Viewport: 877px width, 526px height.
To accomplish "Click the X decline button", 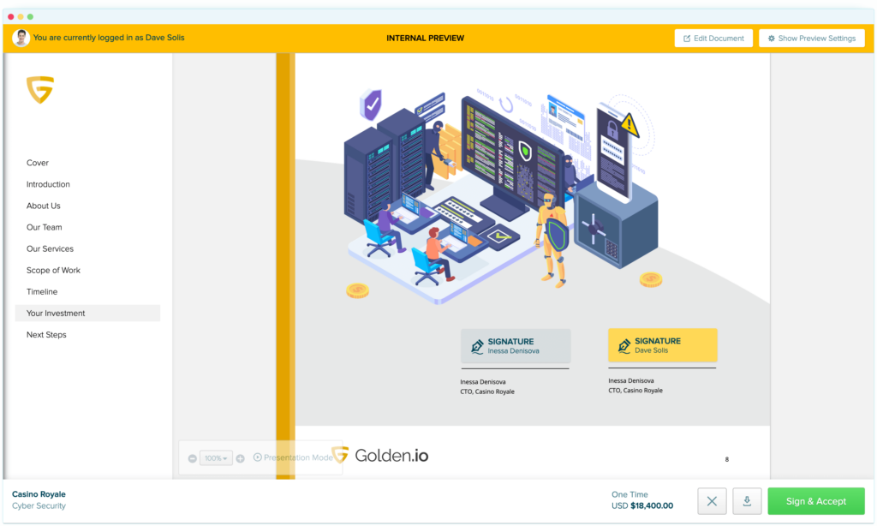I will click(x=712, y=501).
